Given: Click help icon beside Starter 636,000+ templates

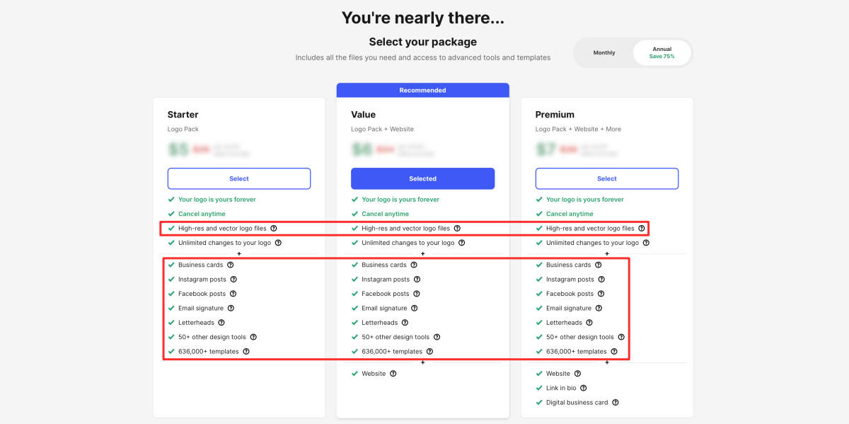Looking at the screenshot, I should tap(246, 352).
